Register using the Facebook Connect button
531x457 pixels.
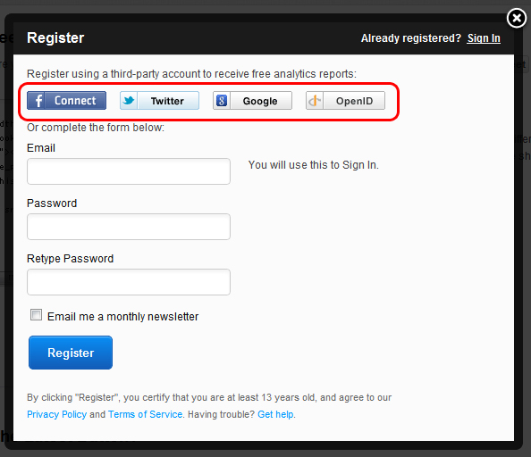[66, 100]
